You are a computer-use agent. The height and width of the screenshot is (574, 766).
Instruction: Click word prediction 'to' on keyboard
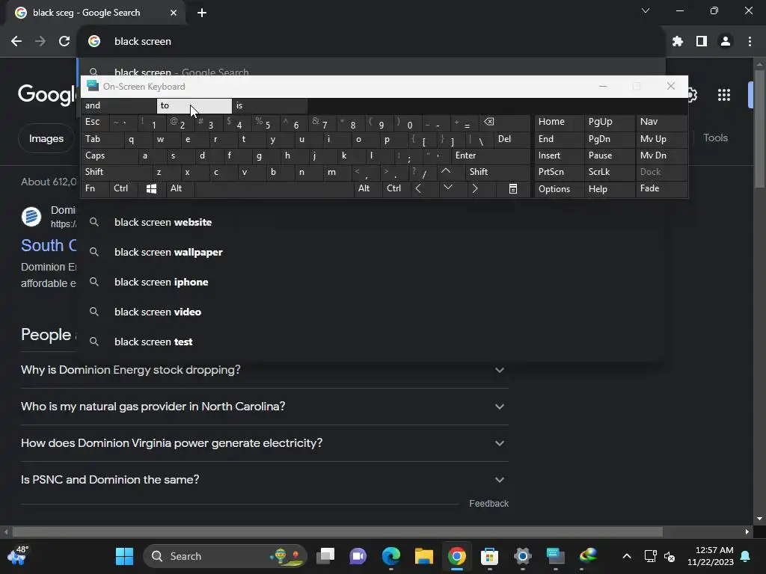tap(194, 105)
